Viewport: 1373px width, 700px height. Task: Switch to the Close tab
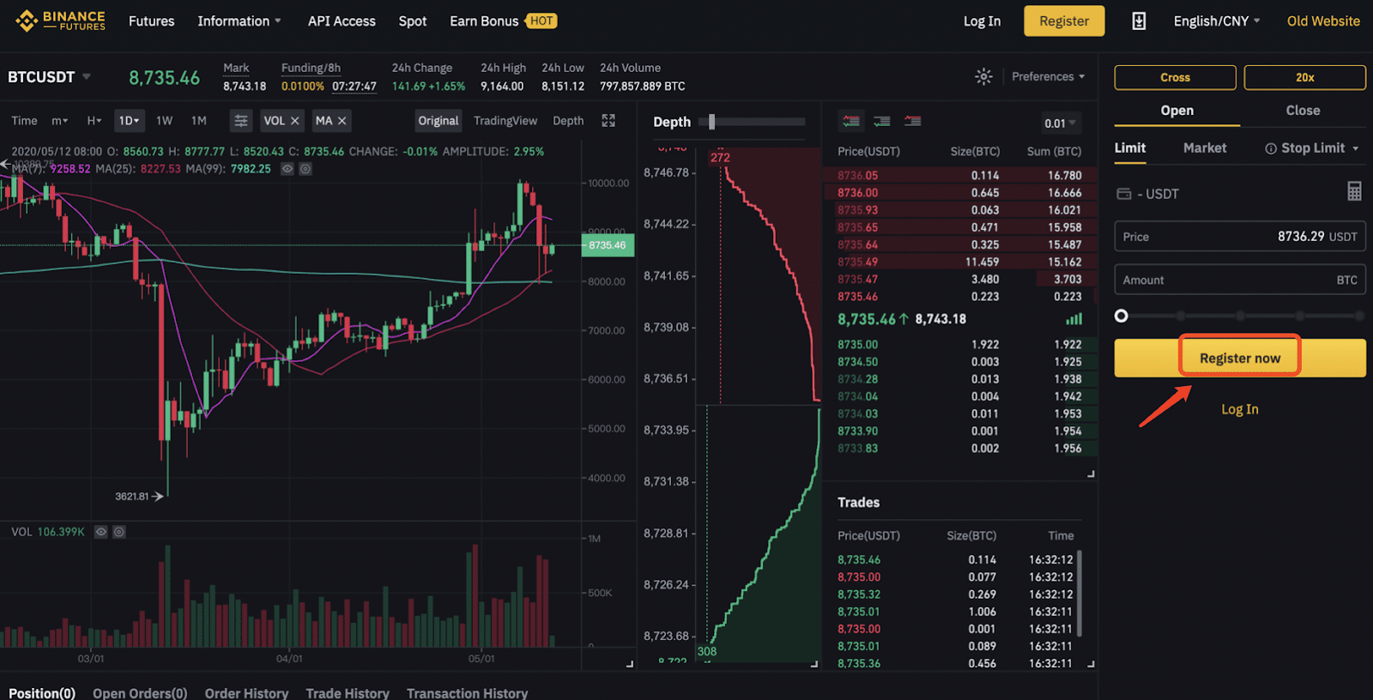click(1303, 111)
